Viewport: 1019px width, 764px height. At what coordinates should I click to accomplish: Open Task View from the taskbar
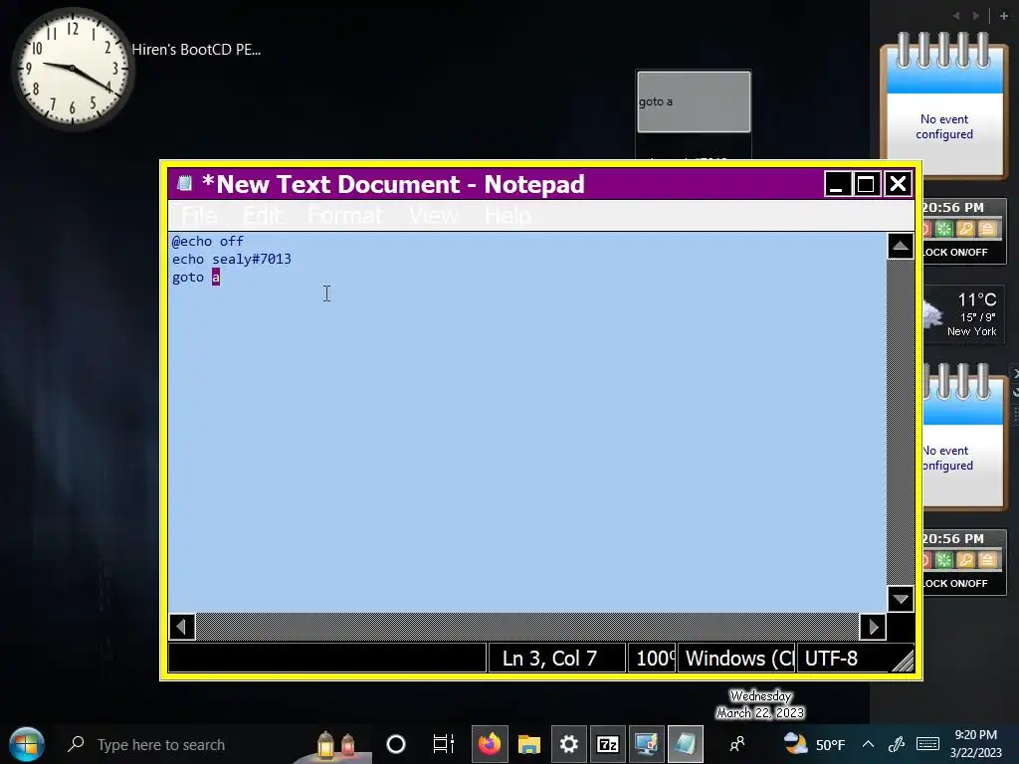pyautogui.click(x=443, y=744)
